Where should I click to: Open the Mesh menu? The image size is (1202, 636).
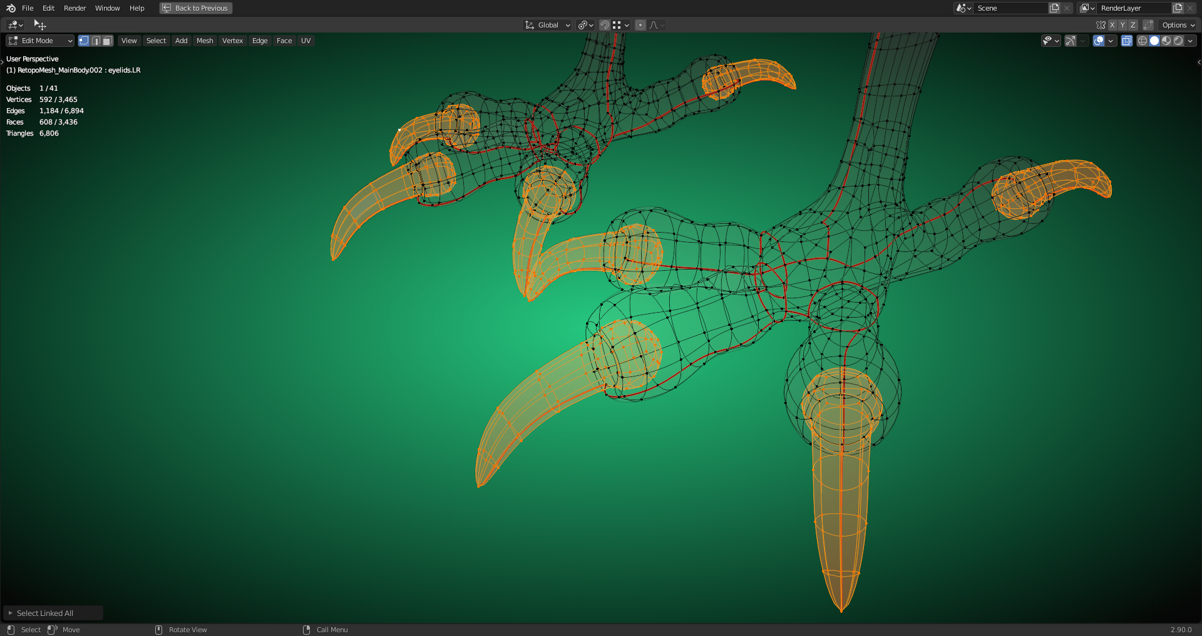[205, 40]
